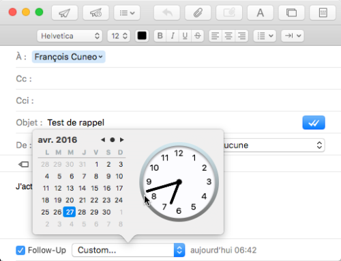Attach a file using the paperclip icon
Screen dimensions: 341x261
click(198, 13)
